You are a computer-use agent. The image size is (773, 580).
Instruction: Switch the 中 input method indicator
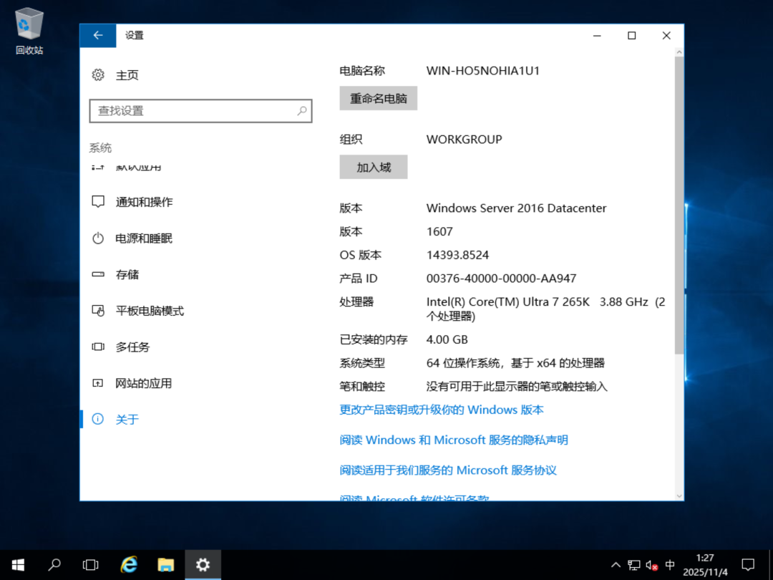coord(669,565)
